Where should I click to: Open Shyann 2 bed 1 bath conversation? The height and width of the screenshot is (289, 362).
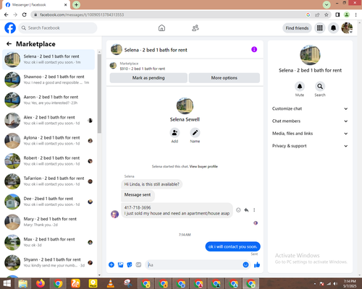click(49, 262)
